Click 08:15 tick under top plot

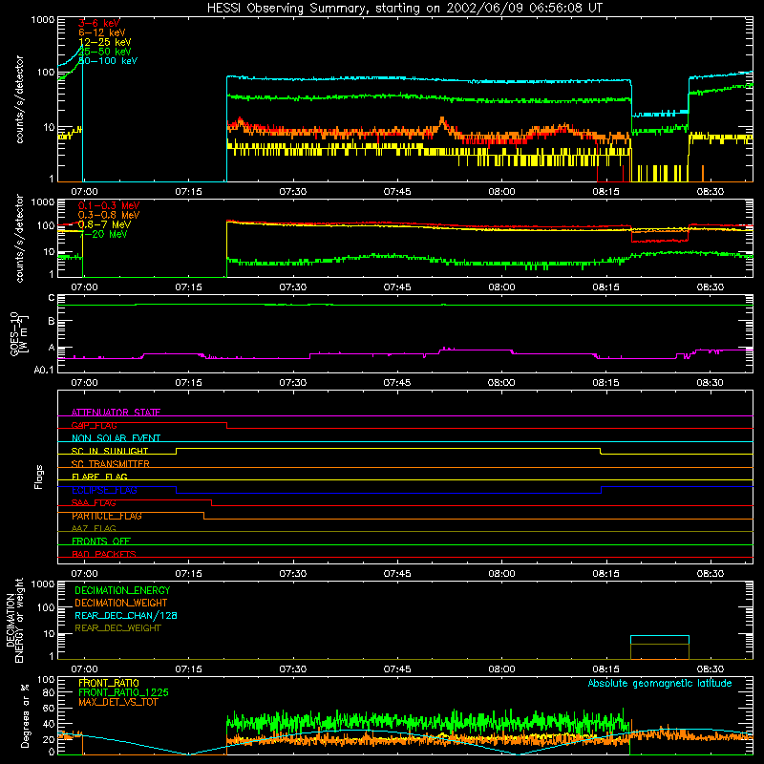click(605, 192)
